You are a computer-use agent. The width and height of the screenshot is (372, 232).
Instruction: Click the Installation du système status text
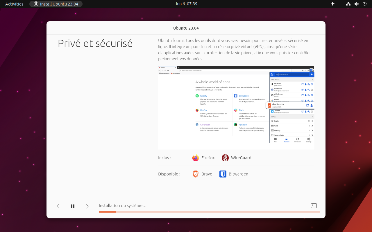(123, 206)
